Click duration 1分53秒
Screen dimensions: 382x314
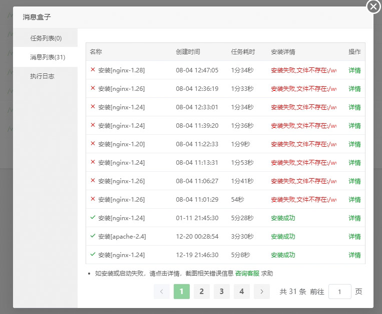click(x=242, y=163)
